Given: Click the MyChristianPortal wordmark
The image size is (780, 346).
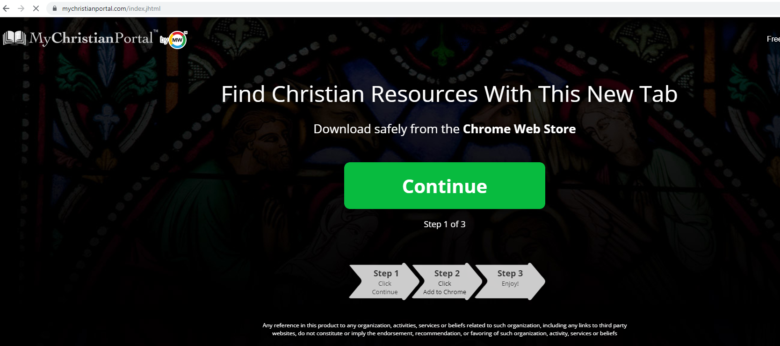Looking at the screenshot, I should 91,38.
